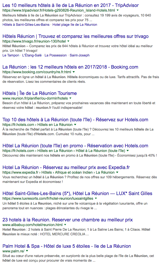Open 'Hôtel La Réunion en promo' Hotels.com result
The image size is (161, 268).
pos(75,146)
